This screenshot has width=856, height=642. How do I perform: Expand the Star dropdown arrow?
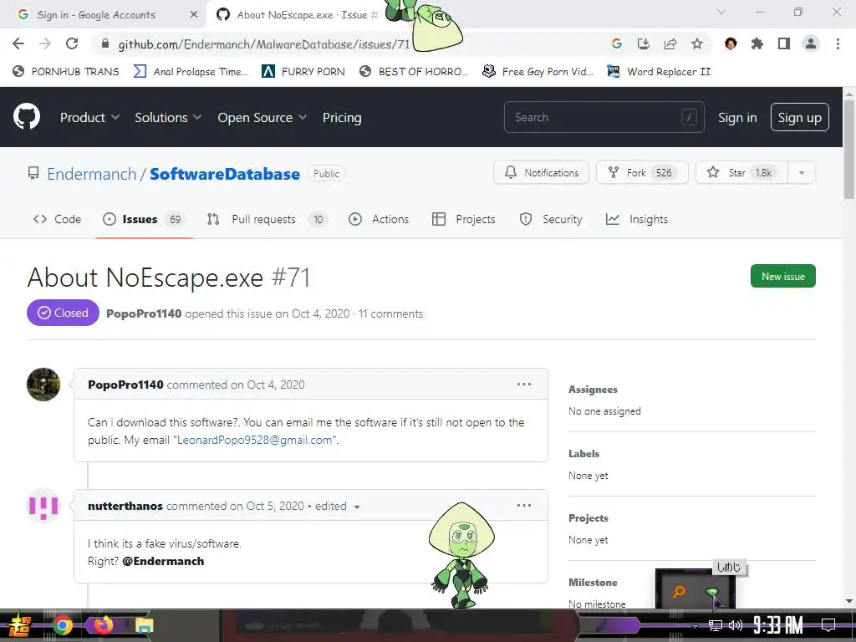point(802,172)
